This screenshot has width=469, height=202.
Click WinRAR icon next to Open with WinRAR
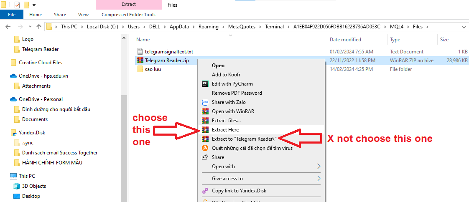tap(205, 111)
